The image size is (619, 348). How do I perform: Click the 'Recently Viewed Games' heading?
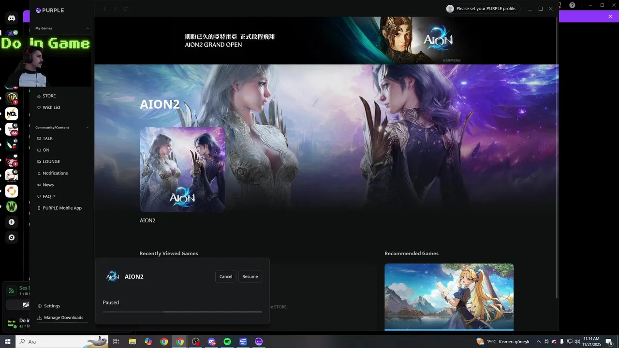coord(169,253)
